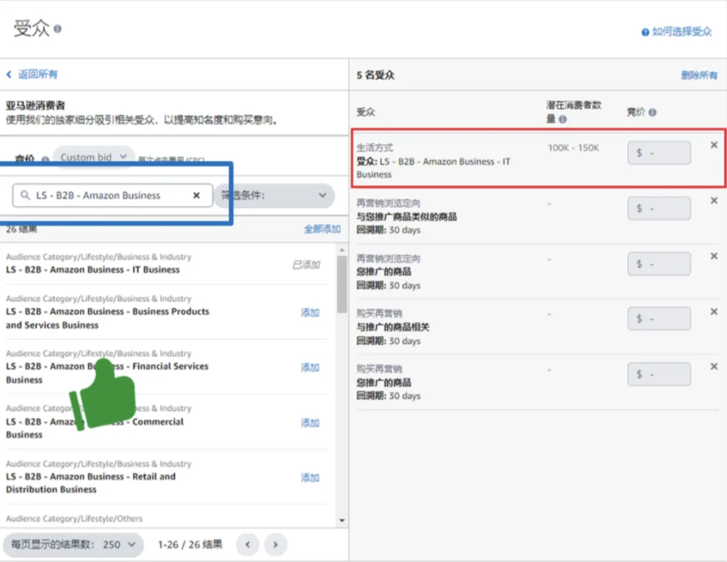Viewport: 727px width, 562px height.
Task: Remove 与您推广商品类似的商品 remarketing audience
Action: coord(713,201)
